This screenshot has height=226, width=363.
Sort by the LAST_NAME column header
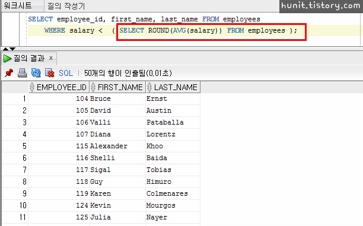coord(173,87)
